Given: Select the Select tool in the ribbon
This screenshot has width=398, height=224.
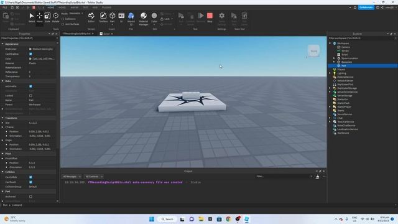Looking at the screenshot, I should [x=32, y=17].
